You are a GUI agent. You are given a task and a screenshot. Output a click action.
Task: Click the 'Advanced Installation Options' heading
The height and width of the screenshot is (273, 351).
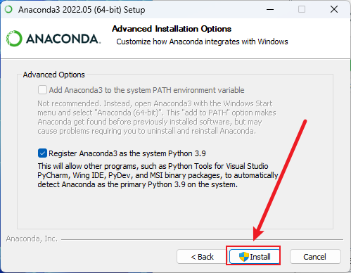click(172, 29)
